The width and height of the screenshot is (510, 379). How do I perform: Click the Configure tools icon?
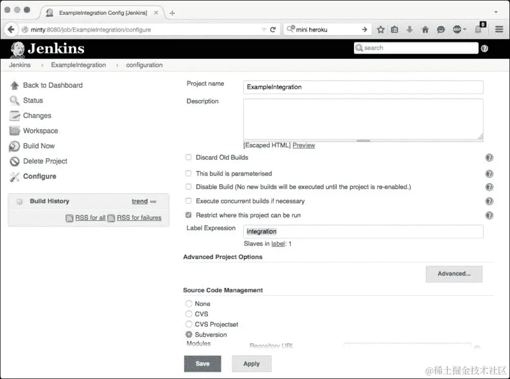[x=14, y=176]
